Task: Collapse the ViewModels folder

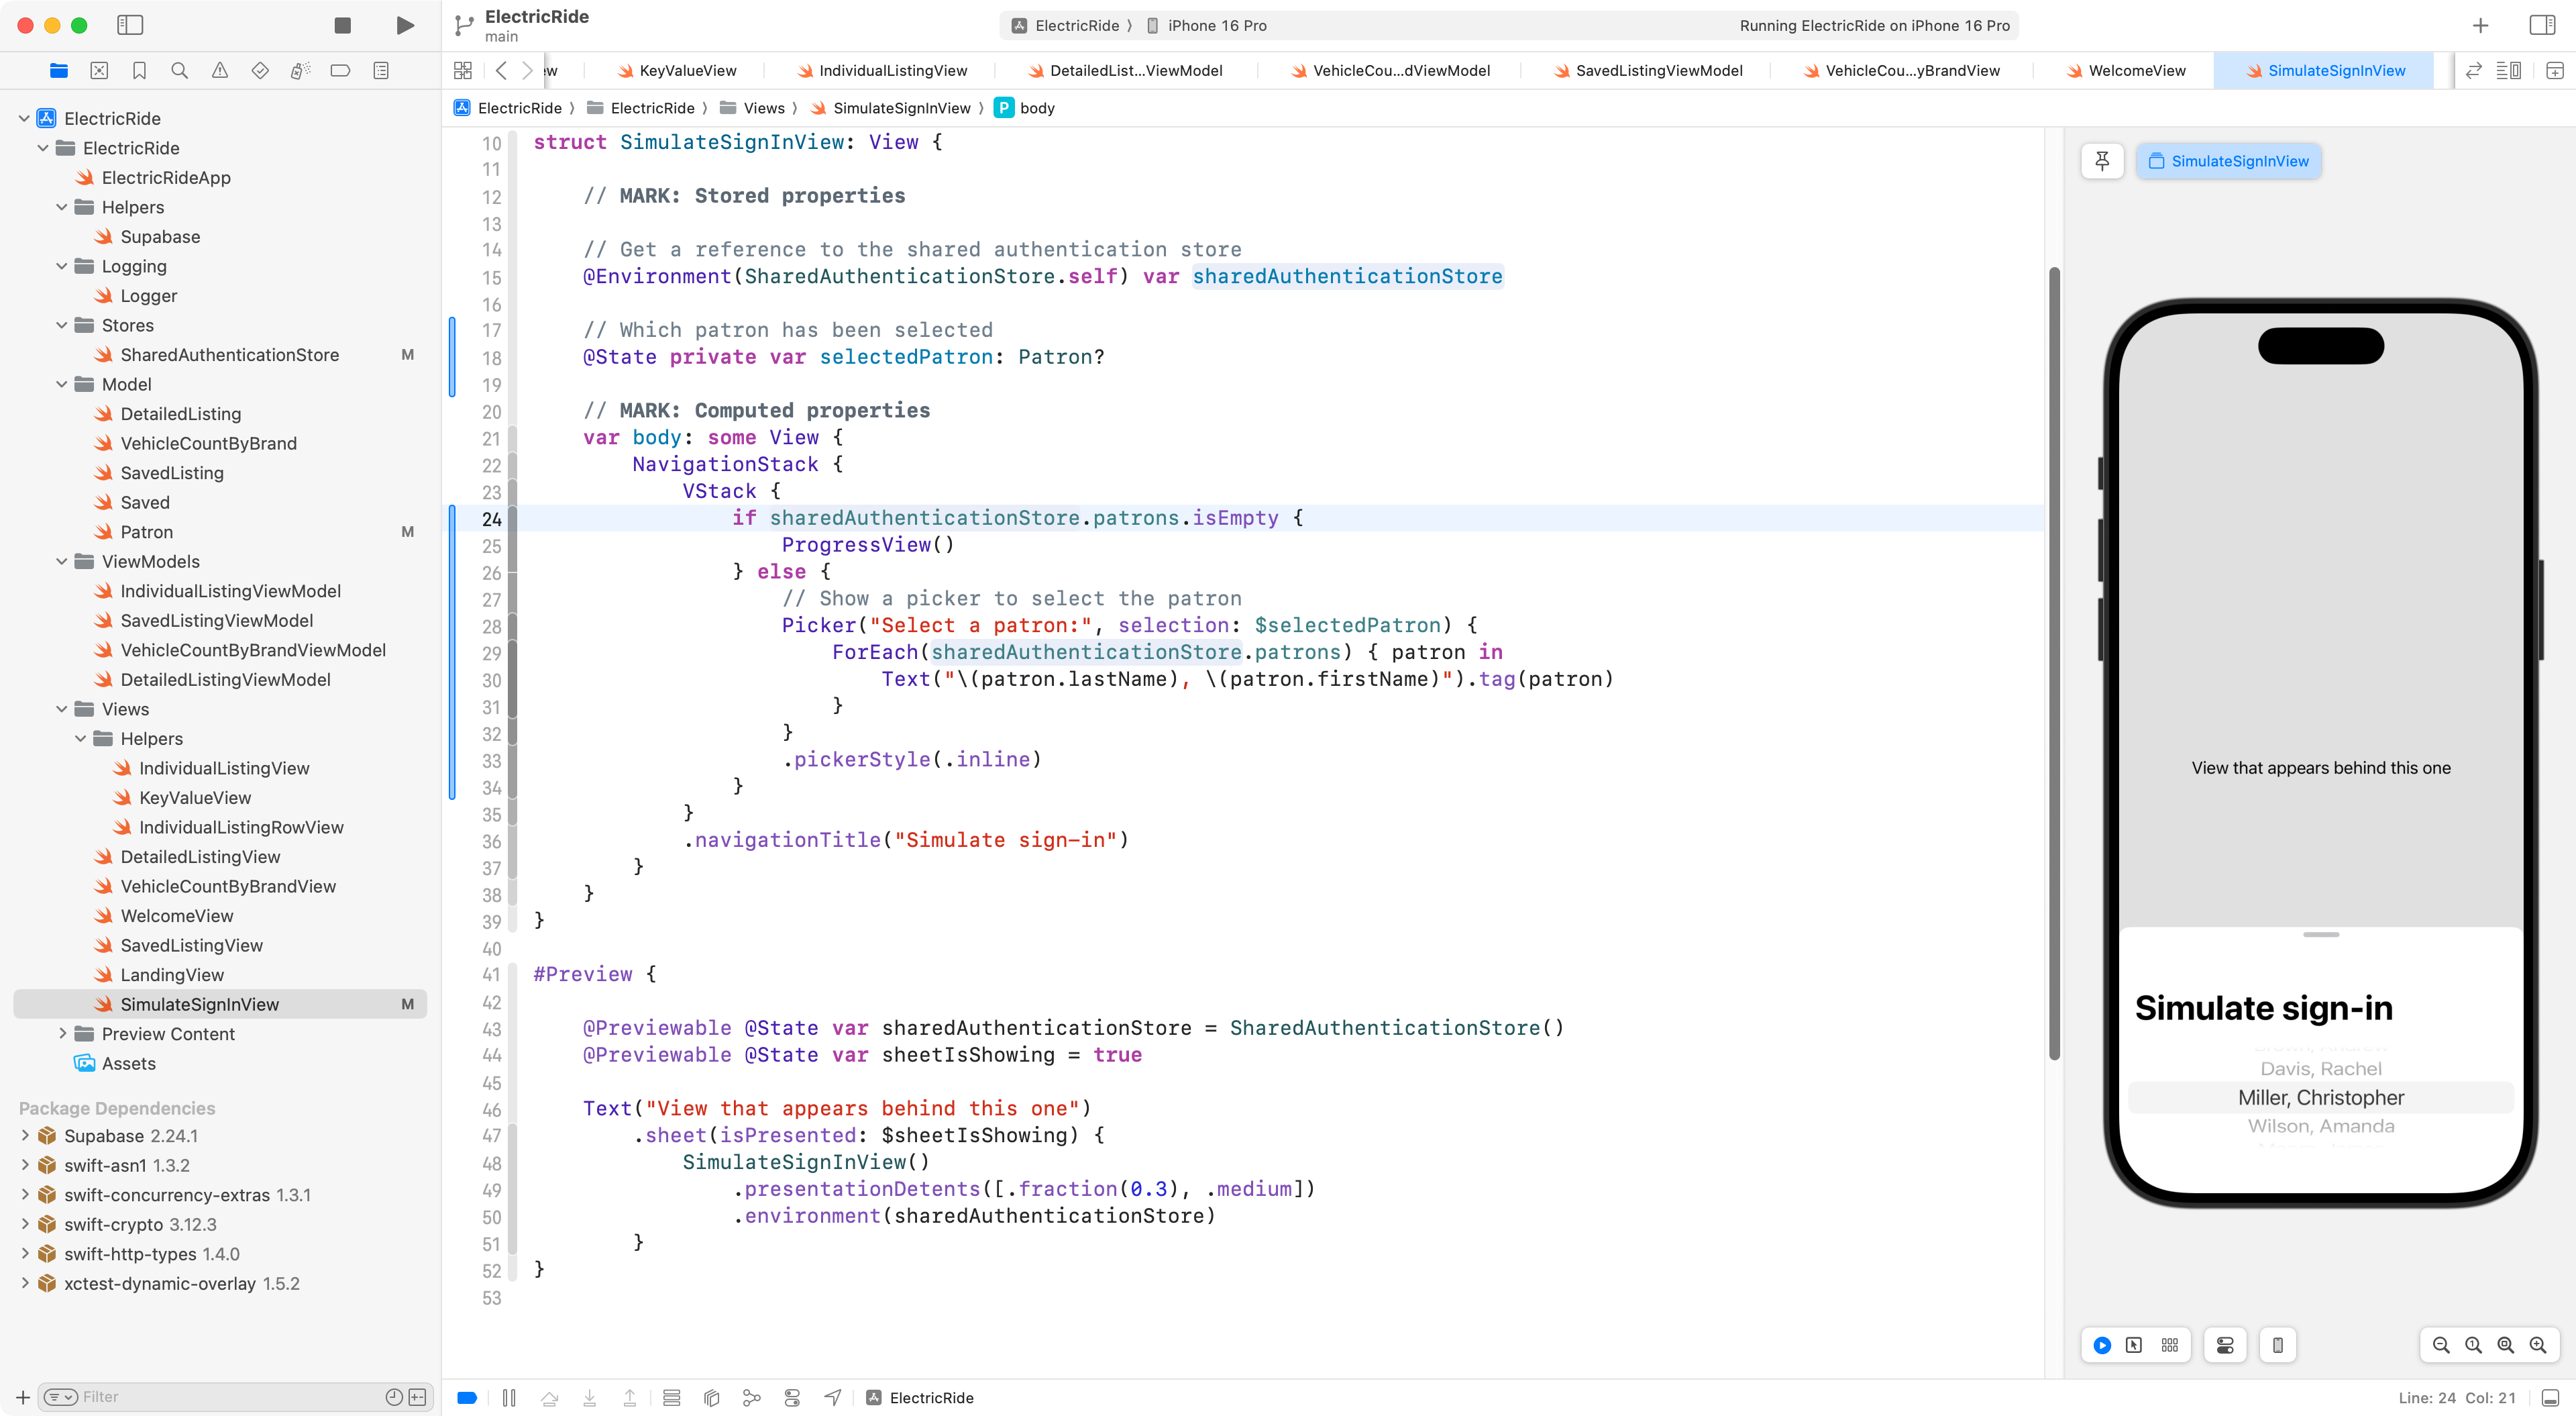Action: pos(62,562)
